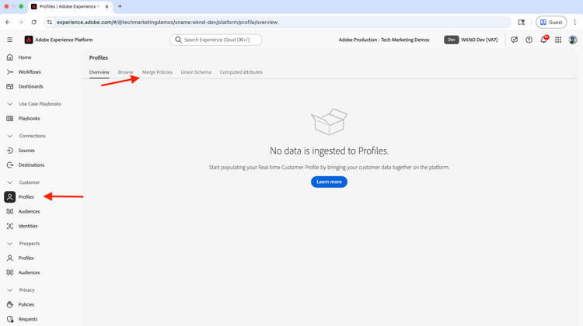Click the Home label in the sidebar
This screenshot has height=326, width=583.
pyautogui.click(x=25, y=57)
